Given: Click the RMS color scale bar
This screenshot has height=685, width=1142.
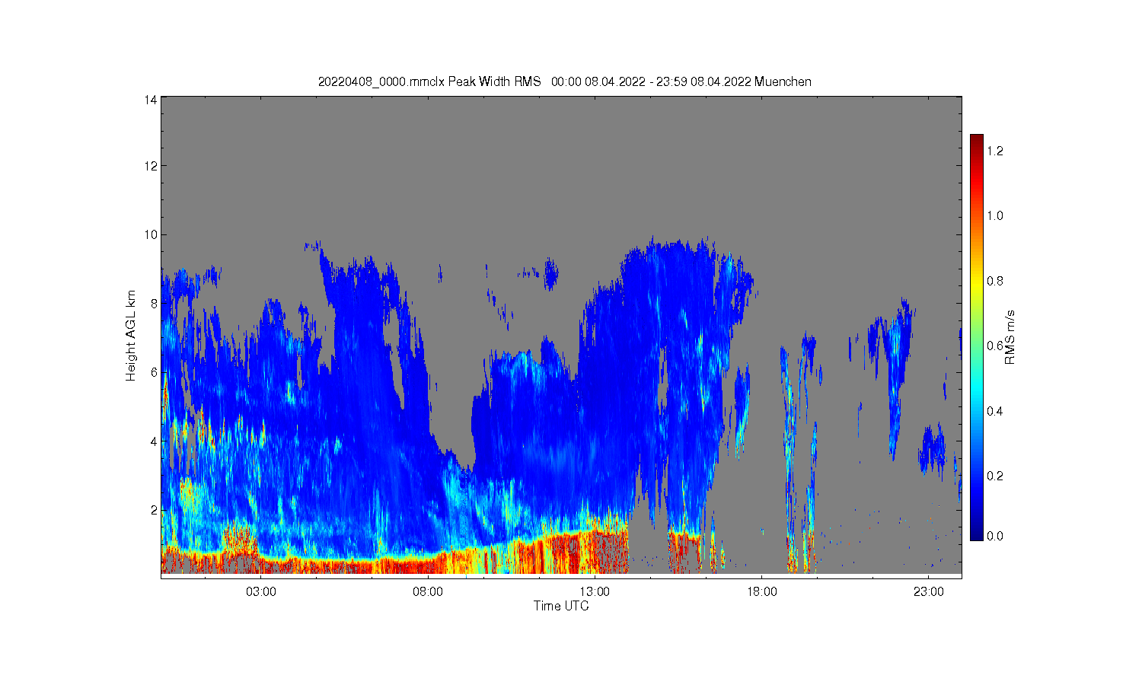Looking at the screenshot, I should (x=977, y=337).
